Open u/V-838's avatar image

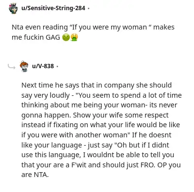[24, 66]
